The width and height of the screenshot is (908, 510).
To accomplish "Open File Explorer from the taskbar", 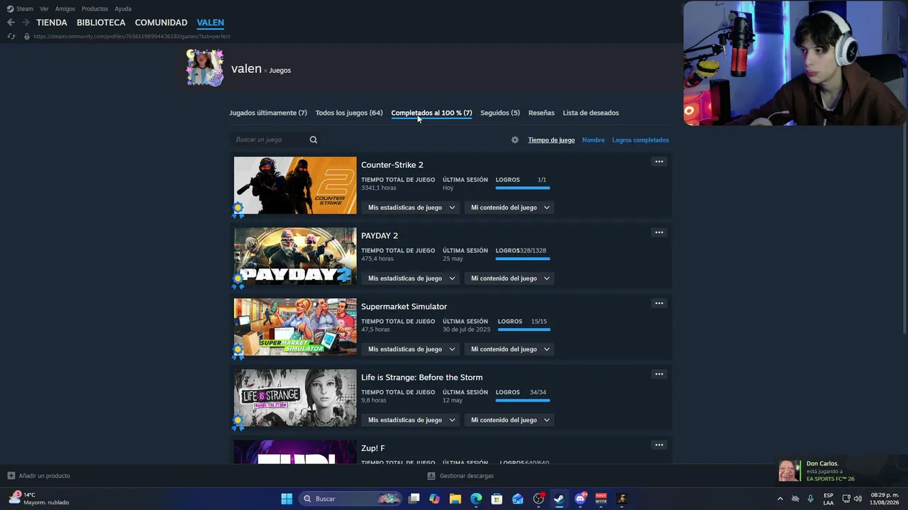I will click(x=455, y=499).
